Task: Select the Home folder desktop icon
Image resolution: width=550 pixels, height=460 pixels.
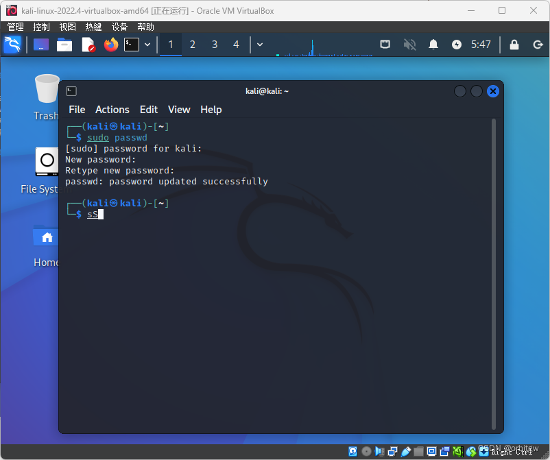Action: [46, 246]
